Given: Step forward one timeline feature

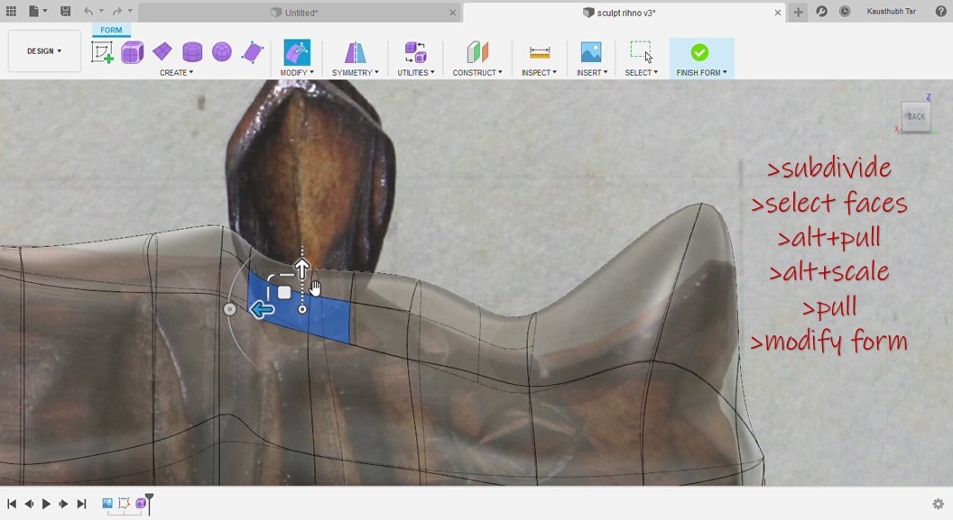Looking at the screenshot, I should coord(63,504).
